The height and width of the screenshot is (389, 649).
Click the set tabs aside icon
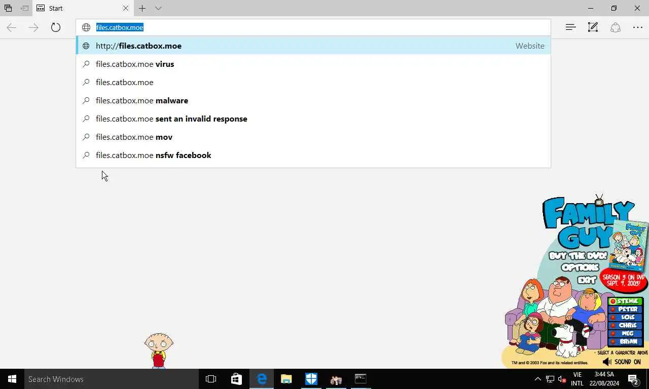click(24, 8)
